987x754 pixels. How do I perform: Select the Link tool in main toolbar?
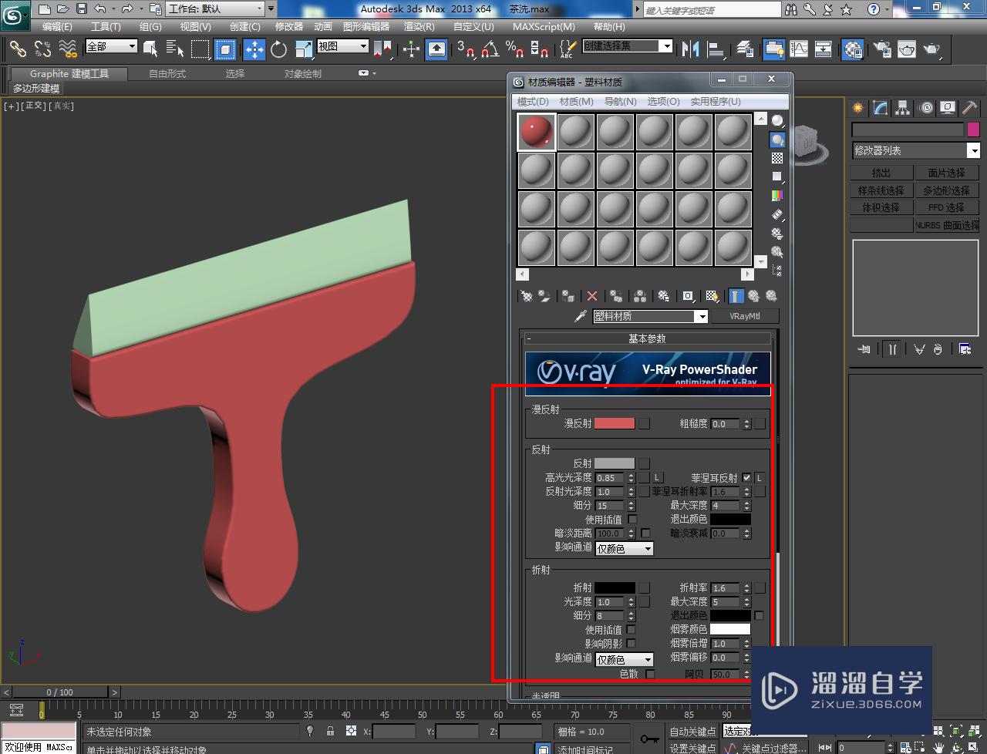coord(18,49)
